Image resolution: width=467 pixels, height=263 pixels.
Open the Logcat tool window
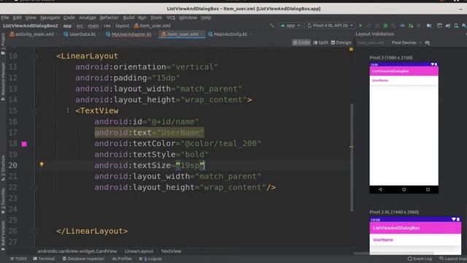click(x=150, y=259)
